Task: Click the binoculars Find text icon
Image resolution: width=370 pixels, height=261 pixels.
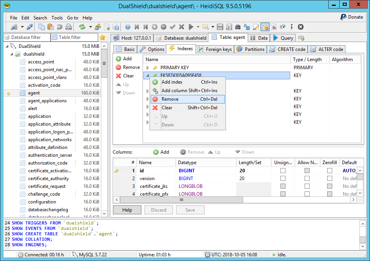Action: tap(238, 27)
